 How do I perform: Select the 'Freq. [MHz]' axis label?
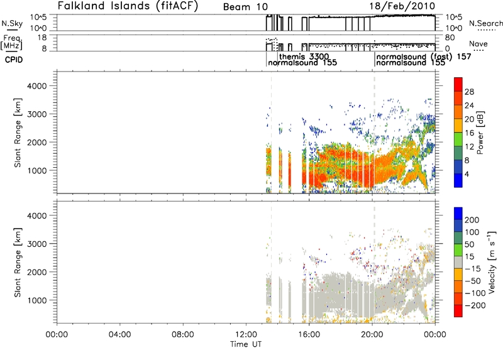[x=11, y=42]
